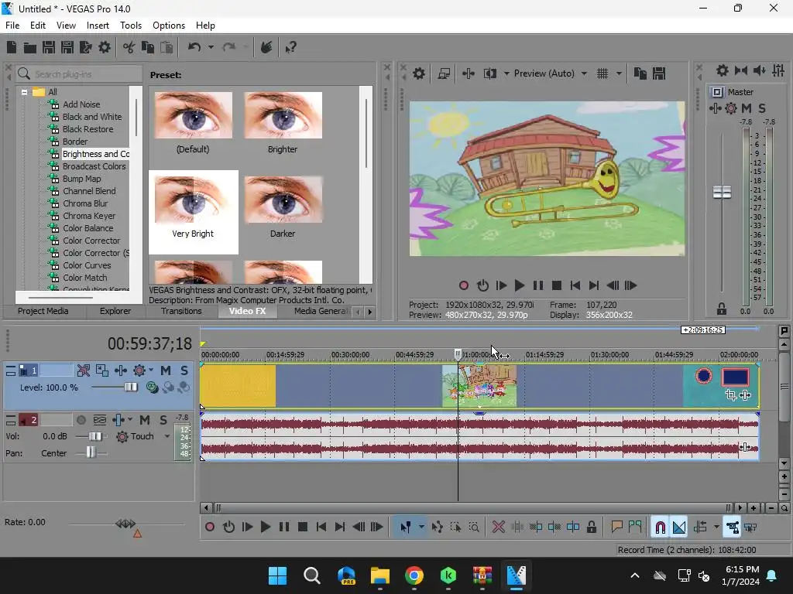793x594 pixels.
Task: Solo audio track 2
Action: tap(163, 420)
